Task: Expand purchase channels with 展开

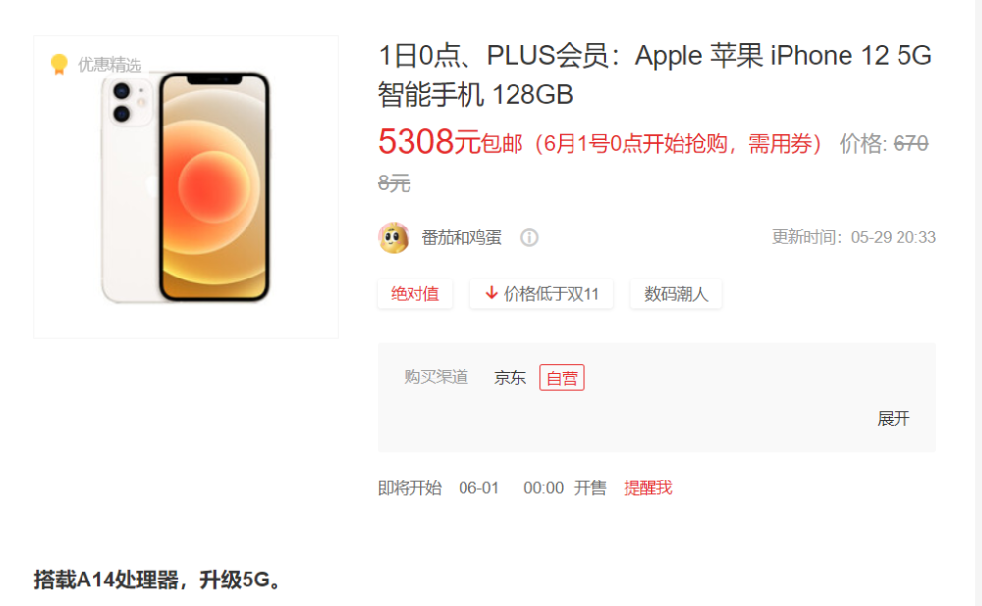Action: [893, 419]
